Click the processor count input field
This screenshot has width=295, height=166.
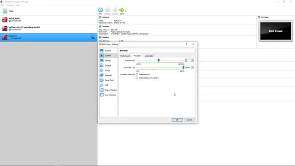click(x=188, y=60)
